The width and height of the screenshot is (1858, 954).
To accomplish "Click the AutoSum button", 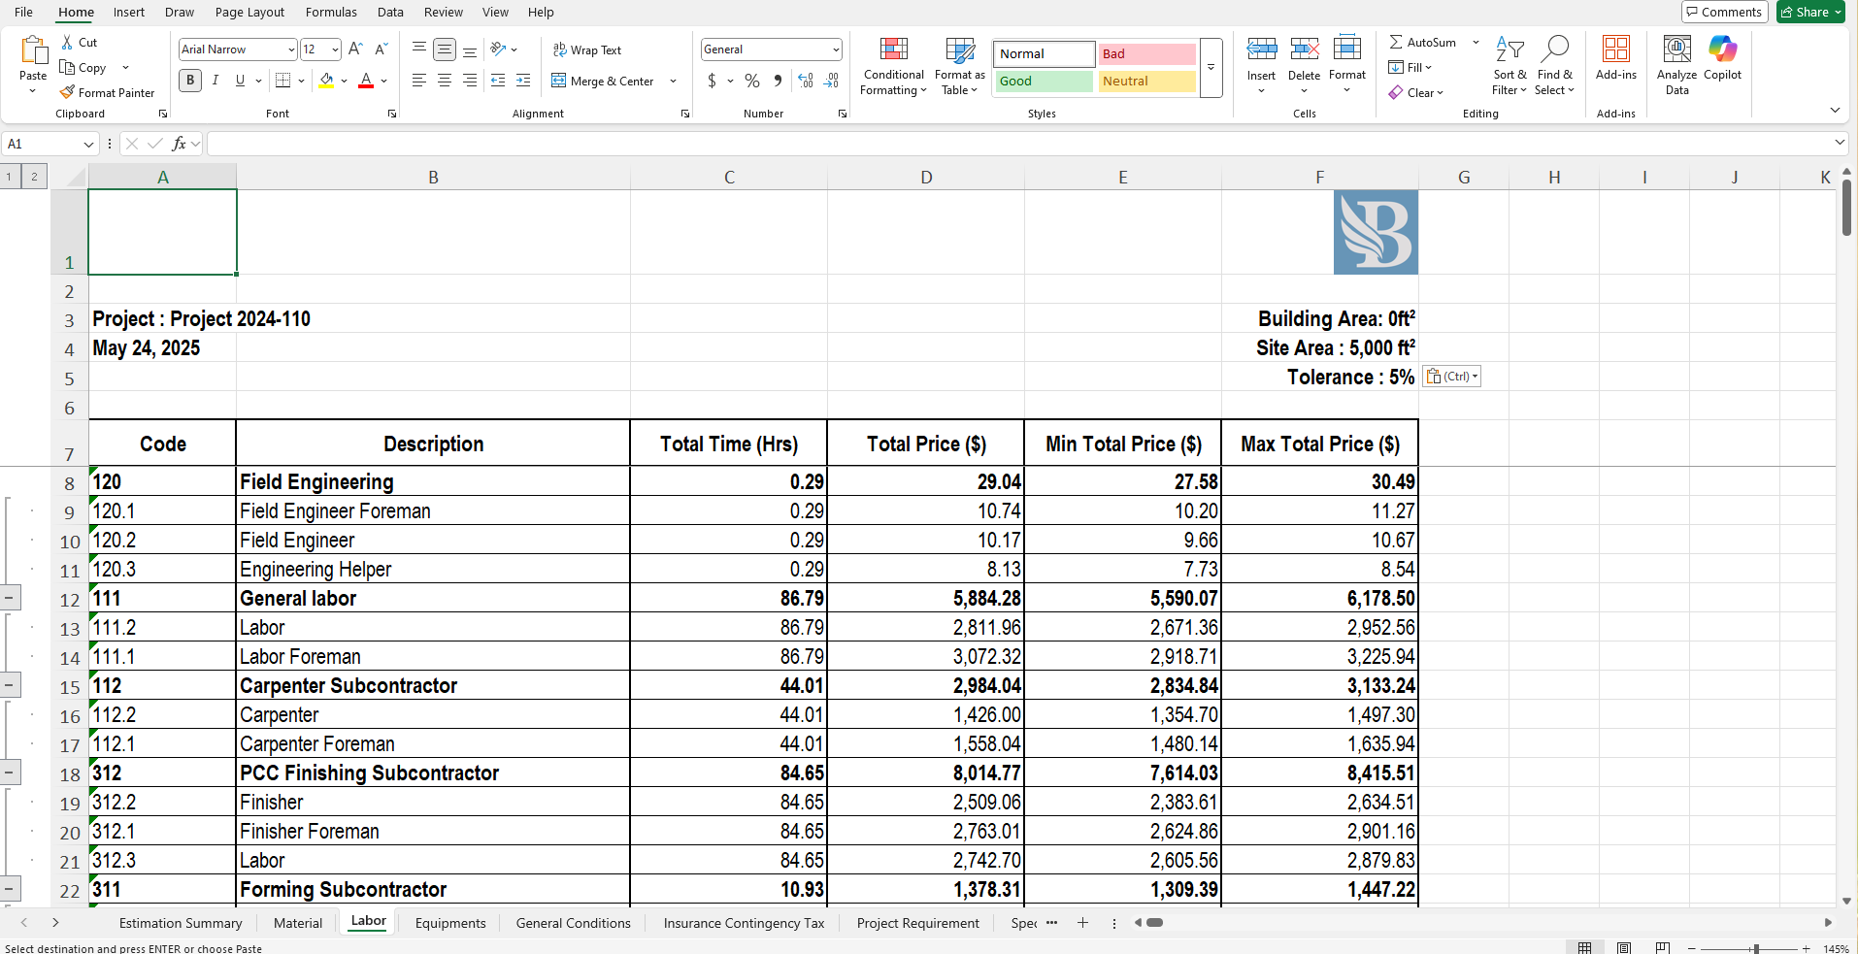I will pyautogui.click(x=1423, y=42).
